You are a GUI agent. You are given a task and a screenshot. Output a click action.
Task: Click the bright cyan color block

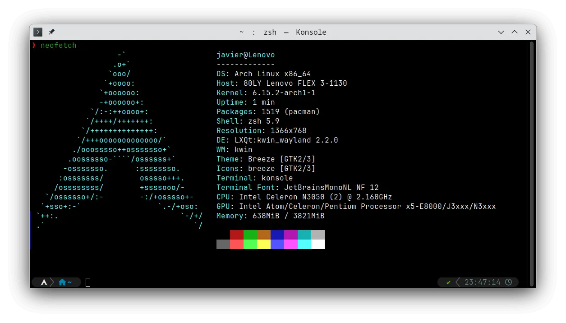(304, 244)
